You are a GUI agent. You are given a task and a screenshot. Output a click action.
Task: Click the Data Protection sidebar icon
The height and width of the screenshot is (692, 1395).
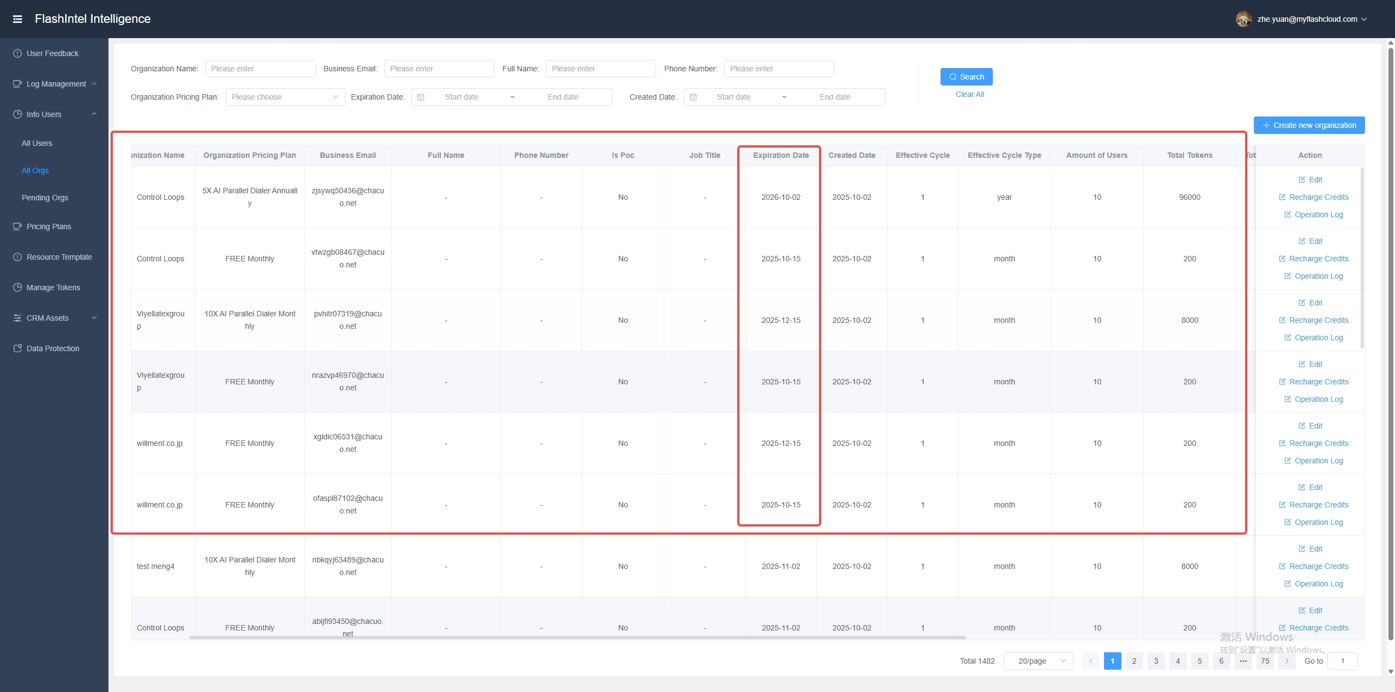point(17,348)
